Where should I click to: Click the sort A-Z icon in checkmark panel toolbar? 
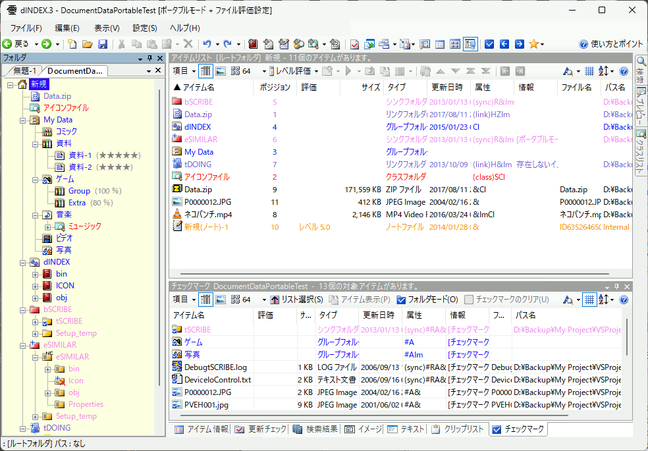click(603, 300)
